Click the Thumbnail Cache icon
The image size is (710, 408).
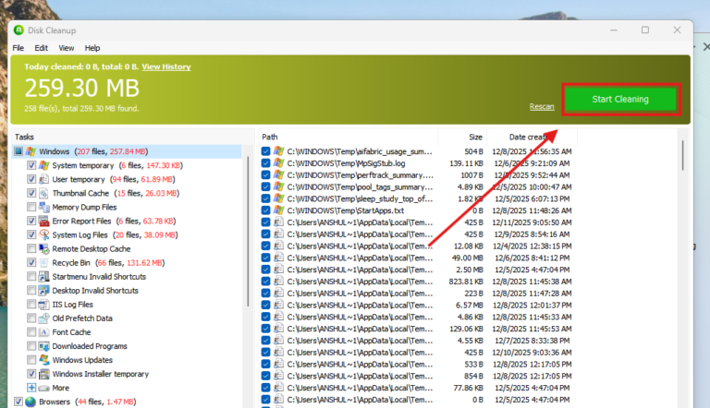(x=44, y=194)
